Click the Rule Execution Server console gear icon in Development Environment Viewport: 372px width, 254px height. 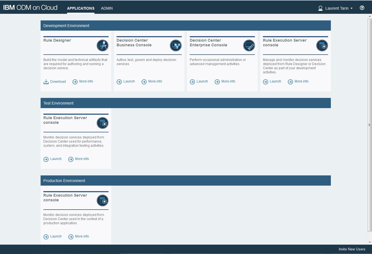pos(322,46)
